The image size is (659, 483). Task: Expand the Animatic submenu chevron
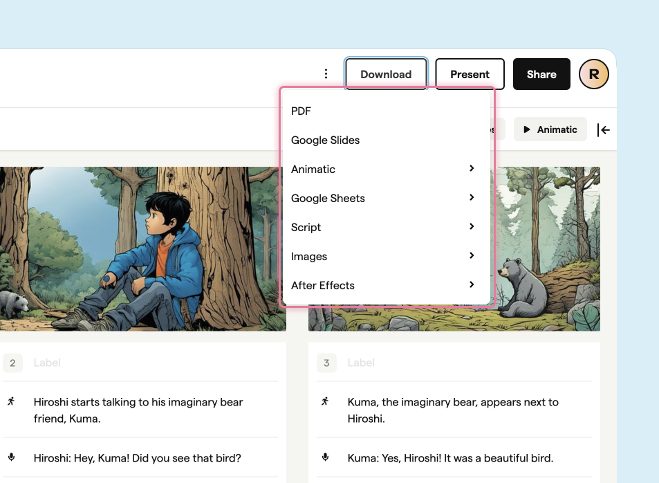coord(472,168)
